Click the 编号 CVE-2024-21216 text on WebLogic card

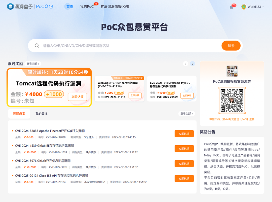tap(112, 97)
